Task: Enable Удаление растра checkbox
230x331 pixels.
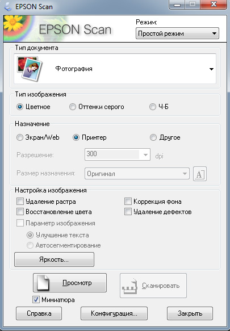Action: (20, 202)
